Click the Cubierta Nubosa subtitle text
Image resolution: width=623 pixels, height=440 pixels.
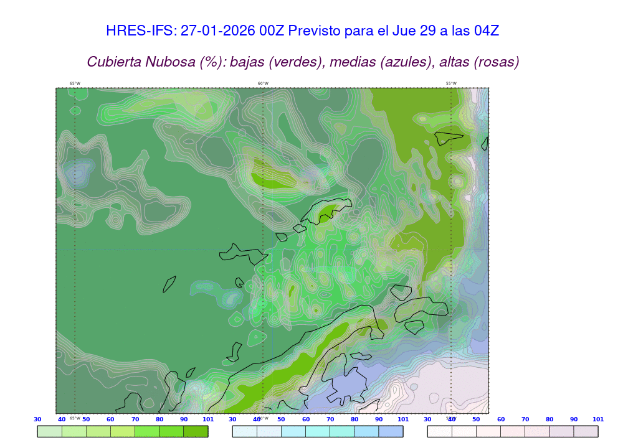303,62
